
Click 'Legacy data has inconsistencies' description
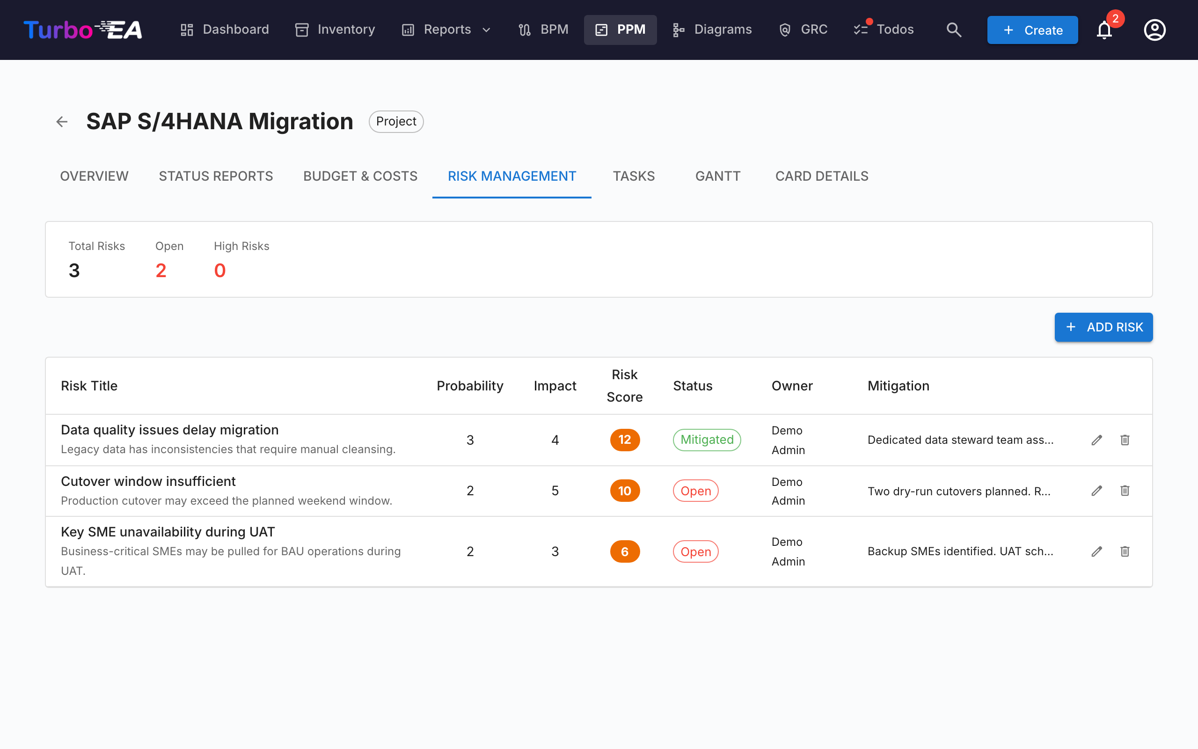228,449
